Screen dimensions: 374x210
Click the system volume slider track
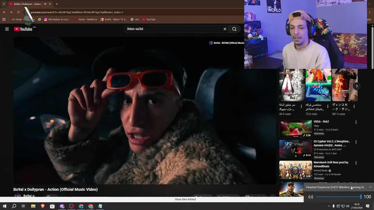pos(339,197)
